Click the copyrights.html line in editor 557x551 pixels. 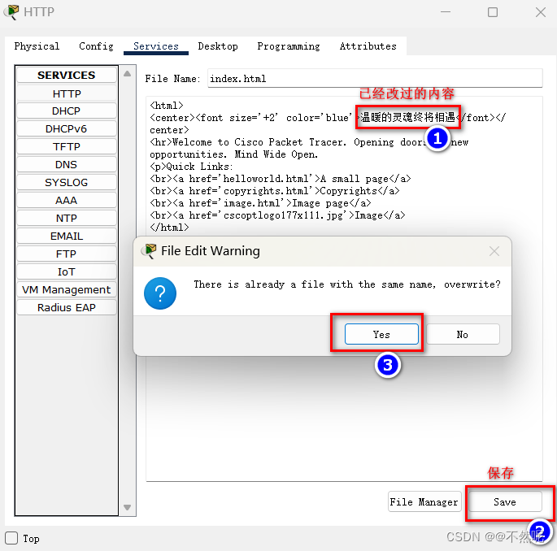click(275, 191)
